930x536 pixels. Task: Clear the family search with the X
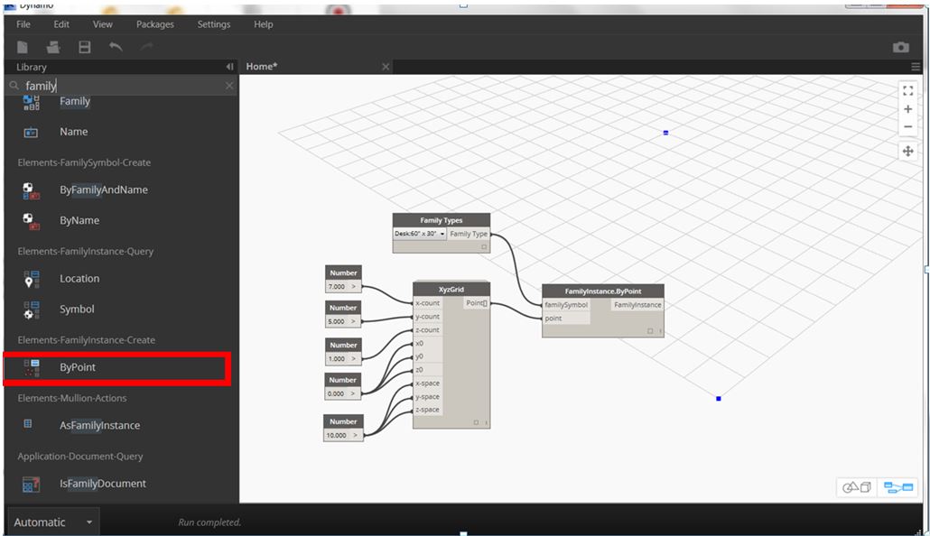pyautogui.click(x=228, y=85)
